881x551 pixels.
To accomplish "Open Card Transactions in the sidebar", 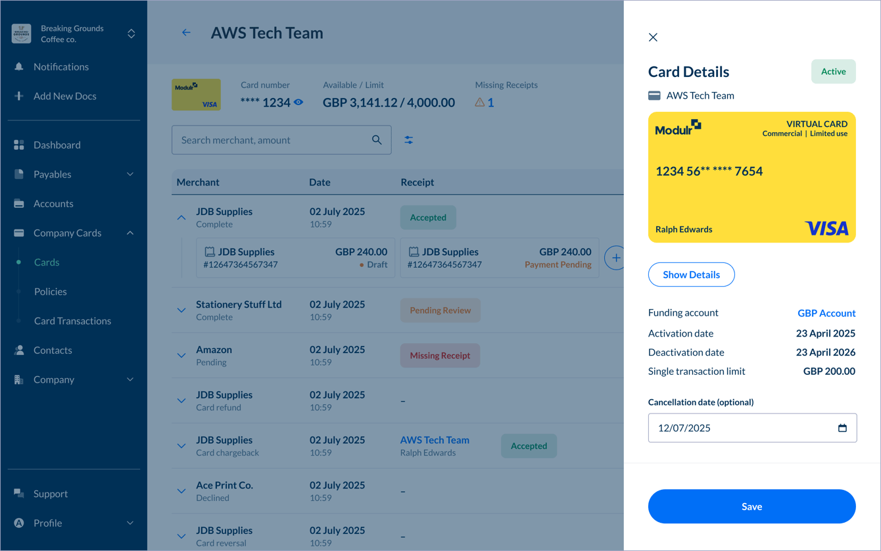I will pos(72,321).
